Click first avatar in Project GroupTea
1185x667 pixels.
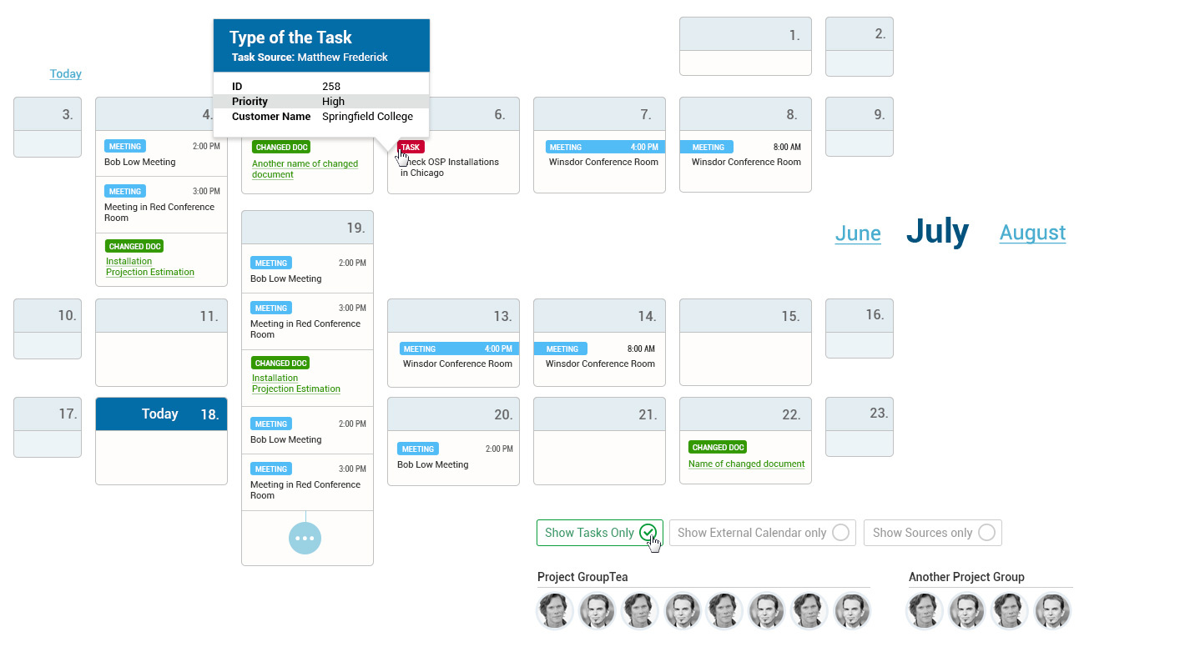[x=555, y=611]
